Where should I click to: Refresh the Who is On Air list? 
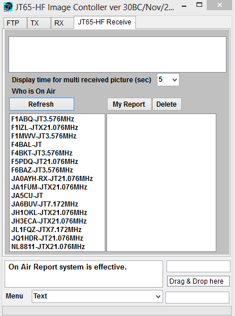pyautogui.click(x=42, y=104)
